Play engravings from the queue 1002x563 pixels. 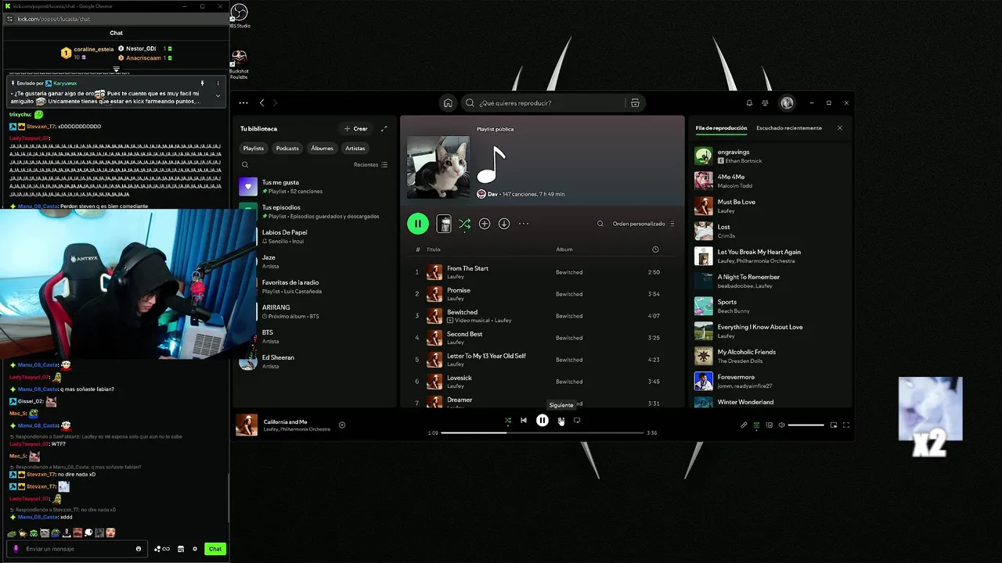pyautogui.click(x=770, y=156)
